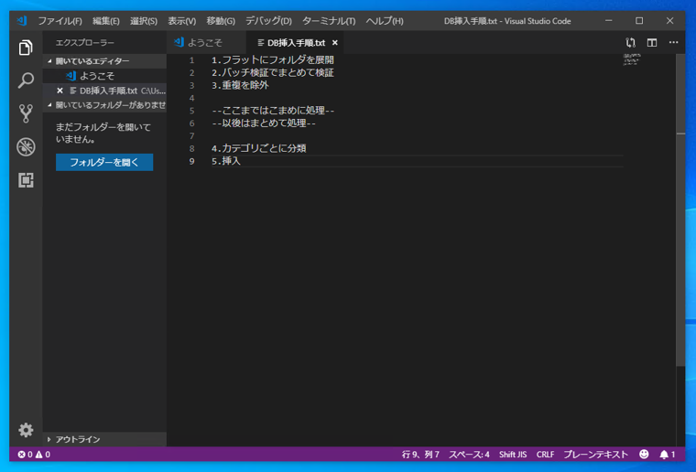This screenshot has width=696, height=472.
Task: Click line 8 text カテゴリごとに分類
Action: coord(264,148)
